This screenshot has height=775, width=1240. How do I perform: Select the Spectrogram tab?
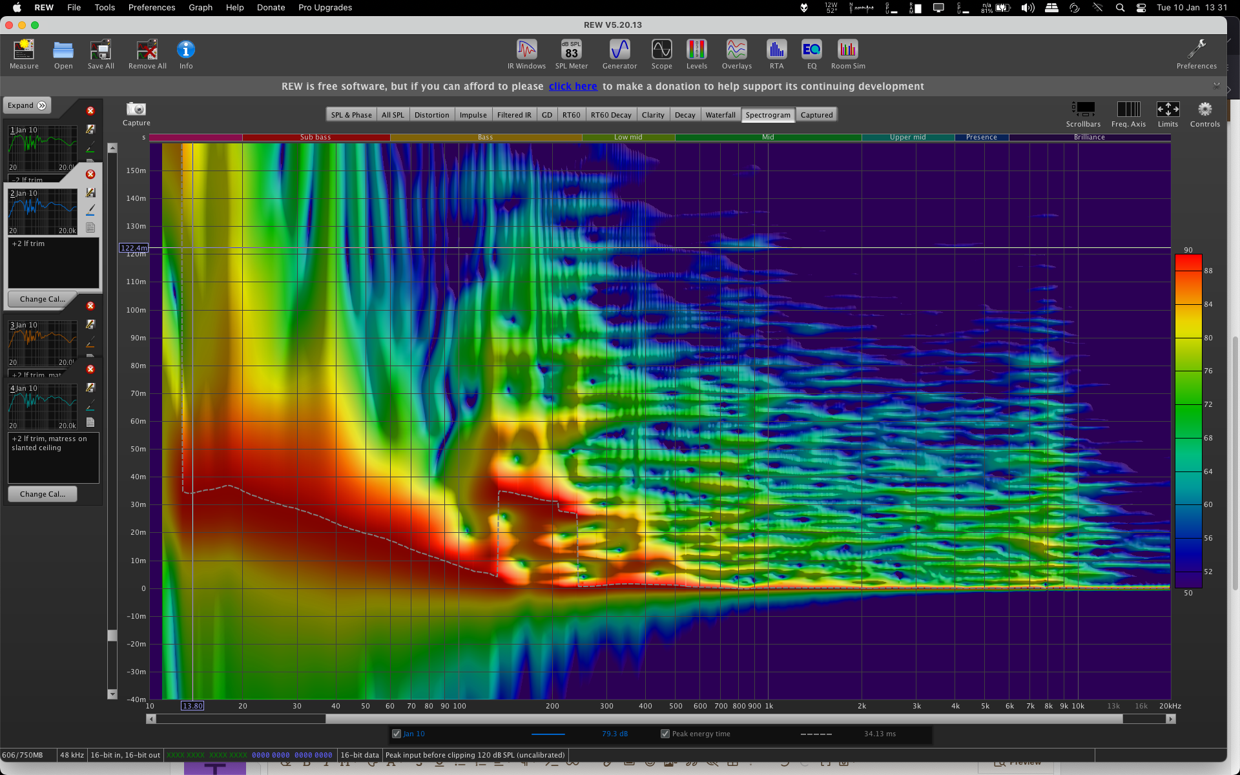pos(768,115)
